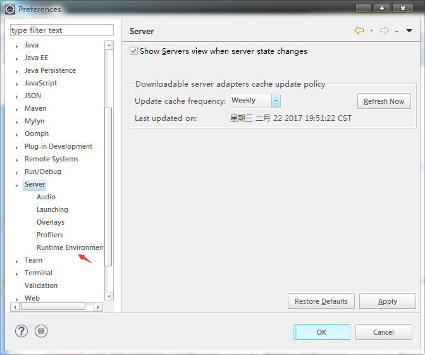Image resolution: width=425 pixels, height=355 pixels.
Task: Click the type filter text field
Action: [x=62, y=30]
